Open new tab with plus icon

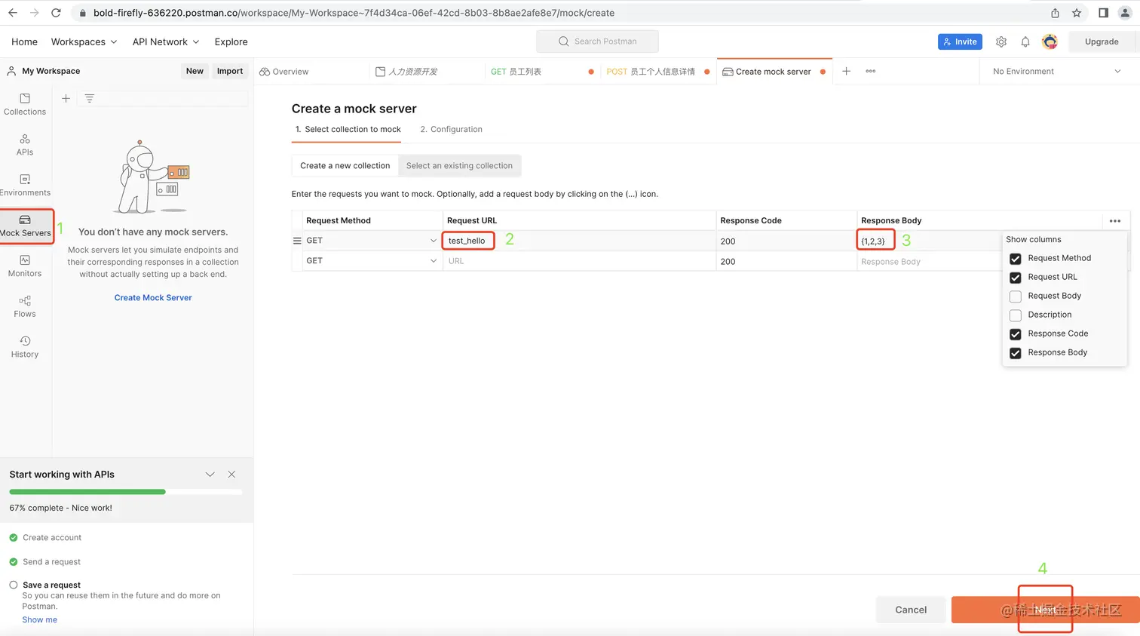(x=846, y=71)
